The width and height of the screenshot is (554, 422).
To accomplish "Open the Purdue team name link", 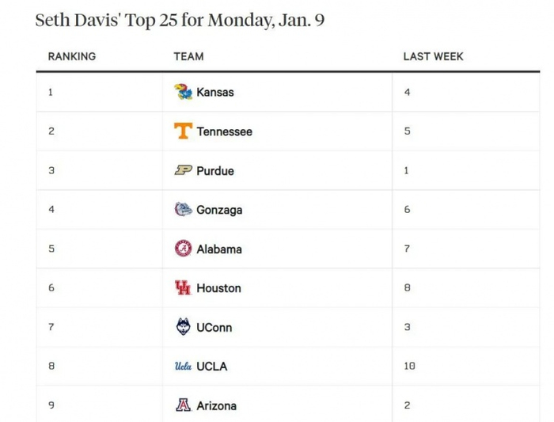I will point(215,170).
